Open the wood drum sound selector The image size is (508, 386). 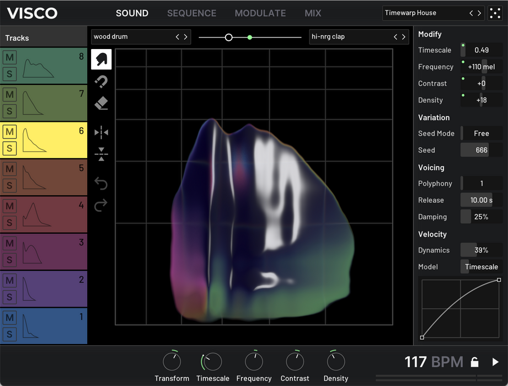[132, 37]
